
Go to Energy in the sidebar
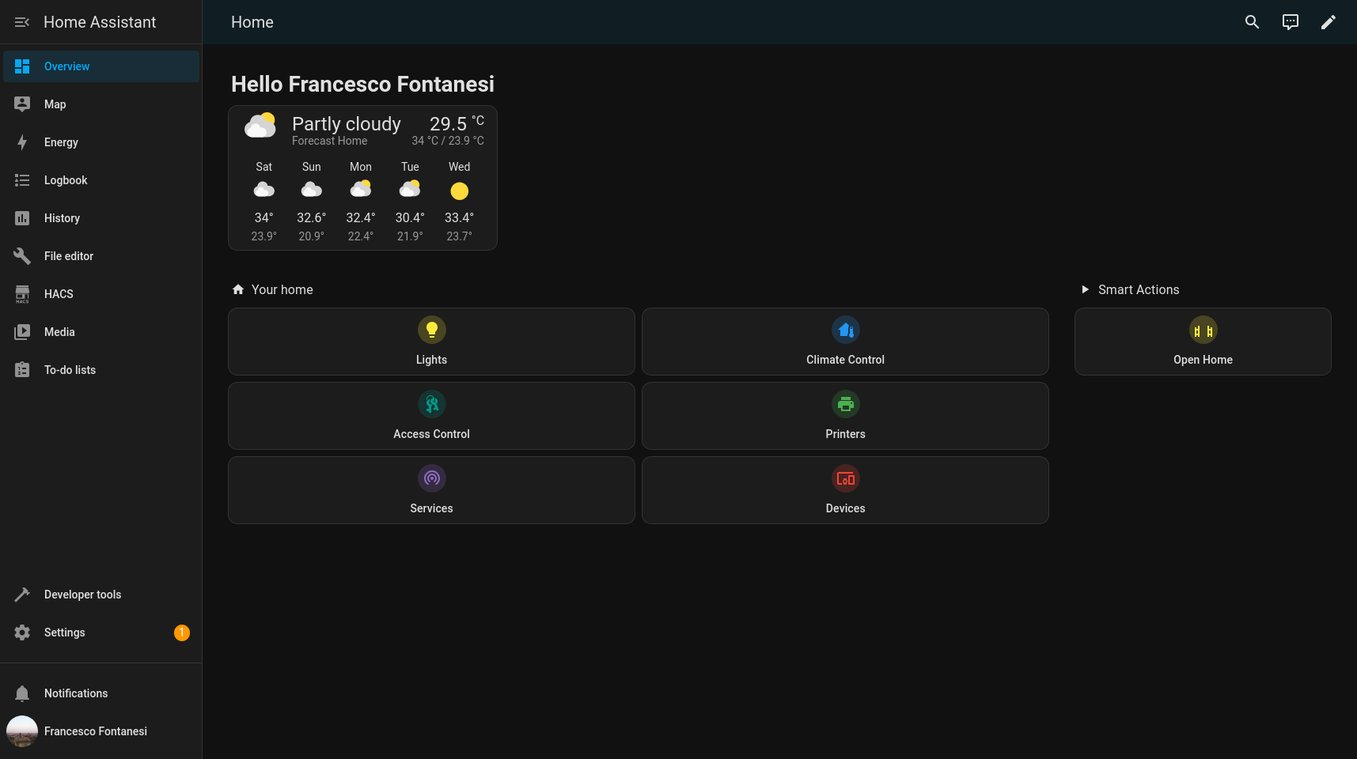pyautogui.click(x=61, y=142)
